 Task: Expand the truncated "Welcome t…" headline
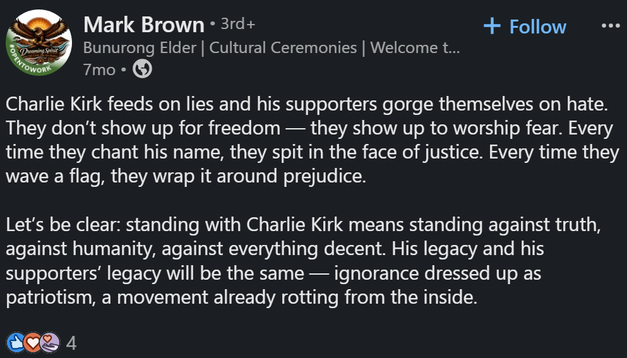pos(415,48)
